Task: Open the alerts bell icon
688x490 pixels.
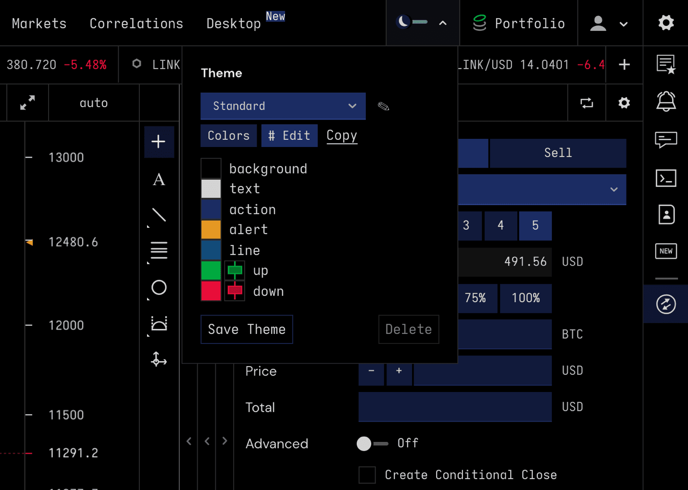Action: tap(666, 101)
